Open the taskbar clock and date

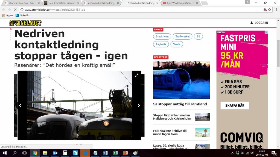(262, 153)
